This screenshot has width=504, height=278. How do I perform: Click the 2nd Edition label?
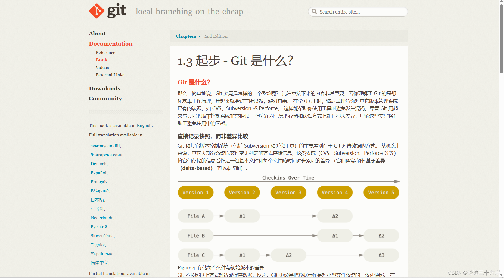point(216,36)
